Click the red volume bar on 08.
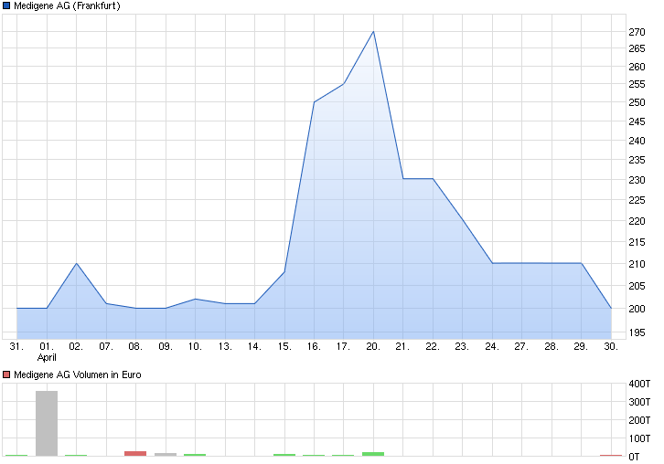Screen dimensions: 664x464 [135, 453]
